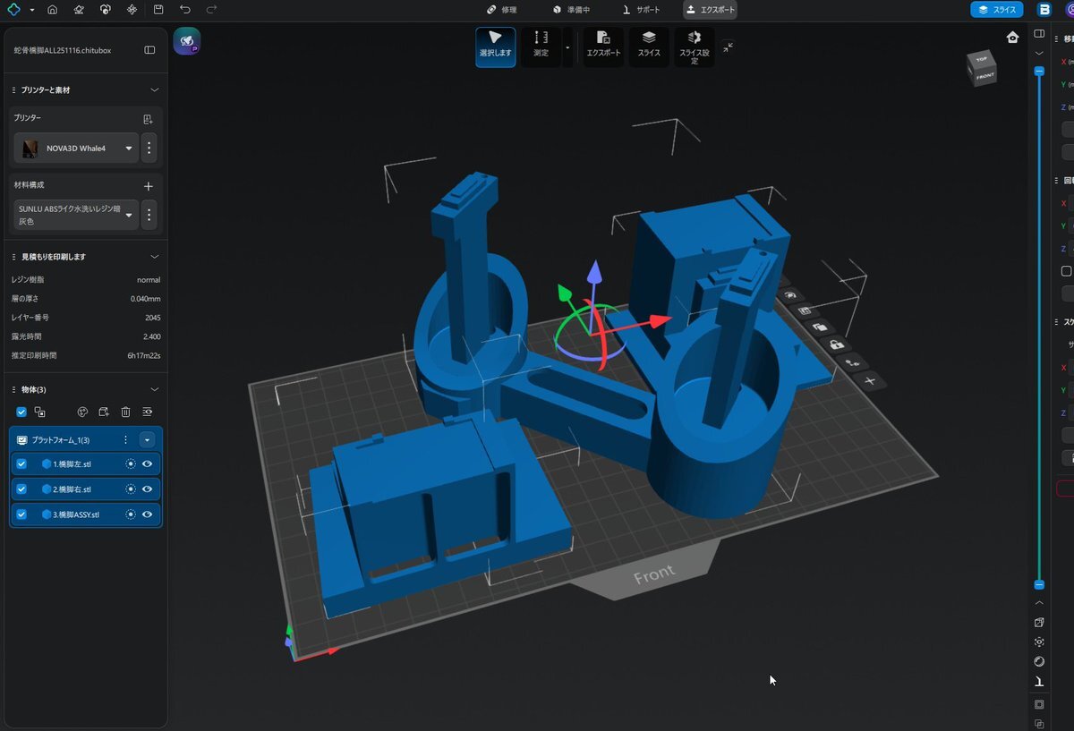Collapse the プラットフォーム_1 tree group
The width and height of the screenshot is (1074, 731).
[148, 440]
